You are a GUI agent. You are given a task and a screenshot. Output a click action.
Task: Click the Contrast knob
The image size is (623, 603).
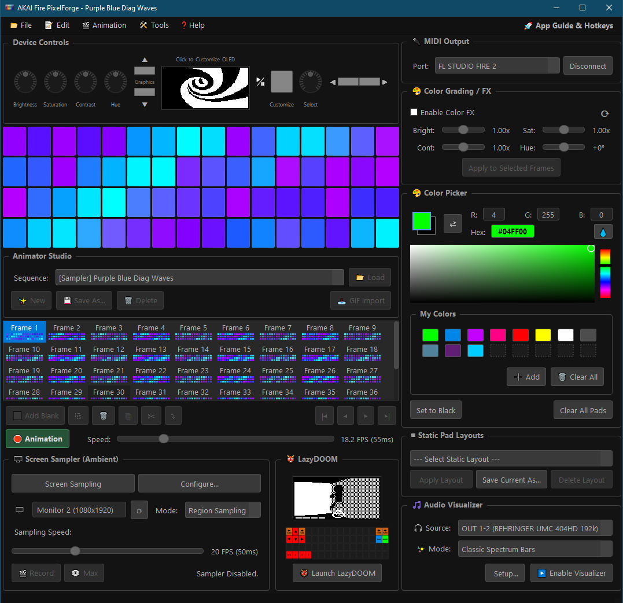[86, 82]
